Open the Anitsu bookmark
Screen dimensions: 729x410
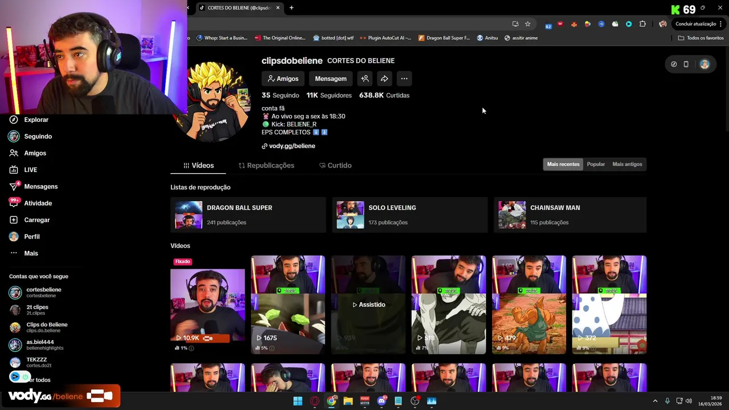tap(488, 38)
